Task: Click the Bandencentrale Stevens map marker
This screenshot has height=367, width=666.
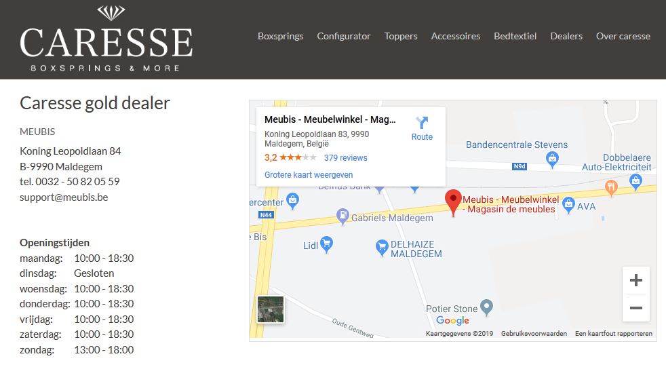Action: click(552, 159)
